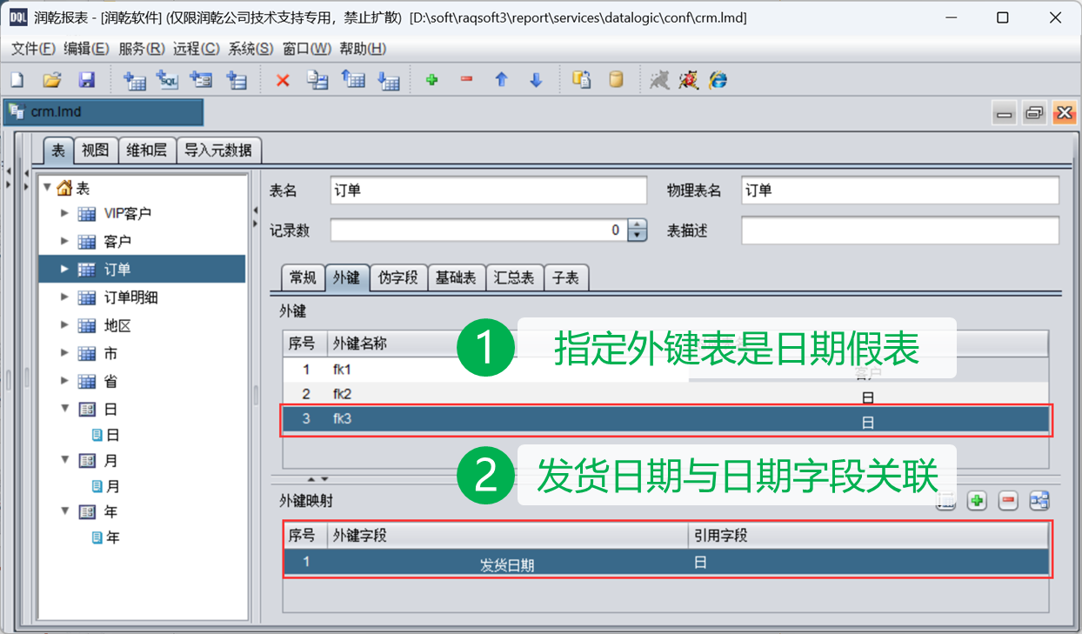Expand the 客户 tree node
1082x634 pixels.
pos(64,241)
